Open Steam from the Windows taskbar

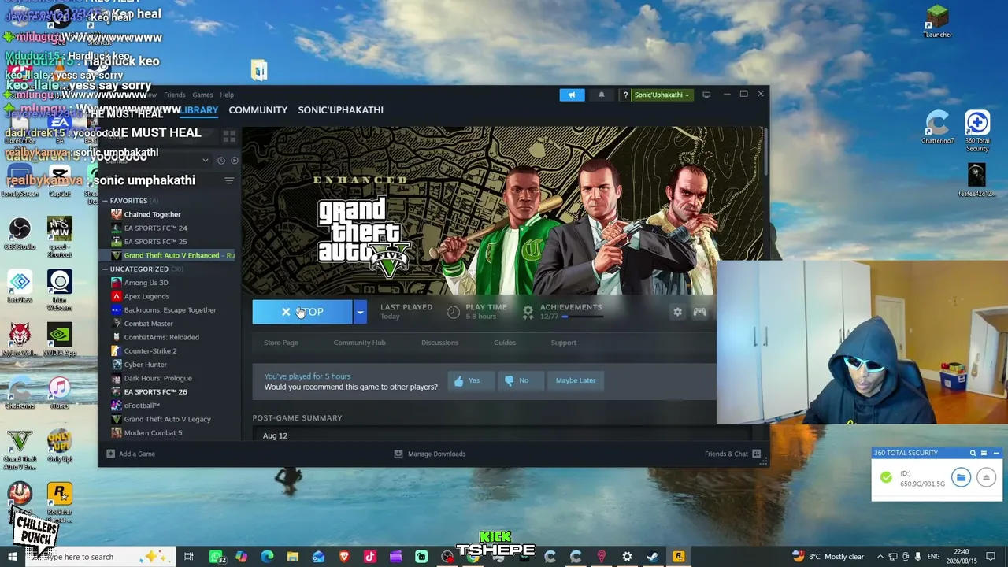(x=653, y=557)
